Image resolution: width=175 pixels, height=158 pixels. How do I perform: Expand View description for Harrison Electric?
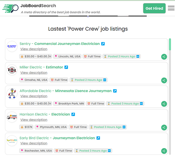click(x=34, y=120)
